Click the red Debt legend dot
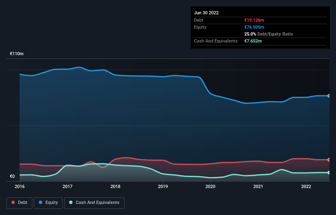Screen dimensions: 336x215 [13, 202]
